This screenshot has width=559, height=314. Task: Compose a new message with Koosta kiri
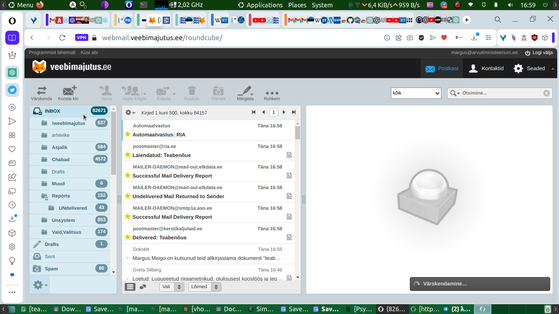pyautogui.click(x=68, y=93)
